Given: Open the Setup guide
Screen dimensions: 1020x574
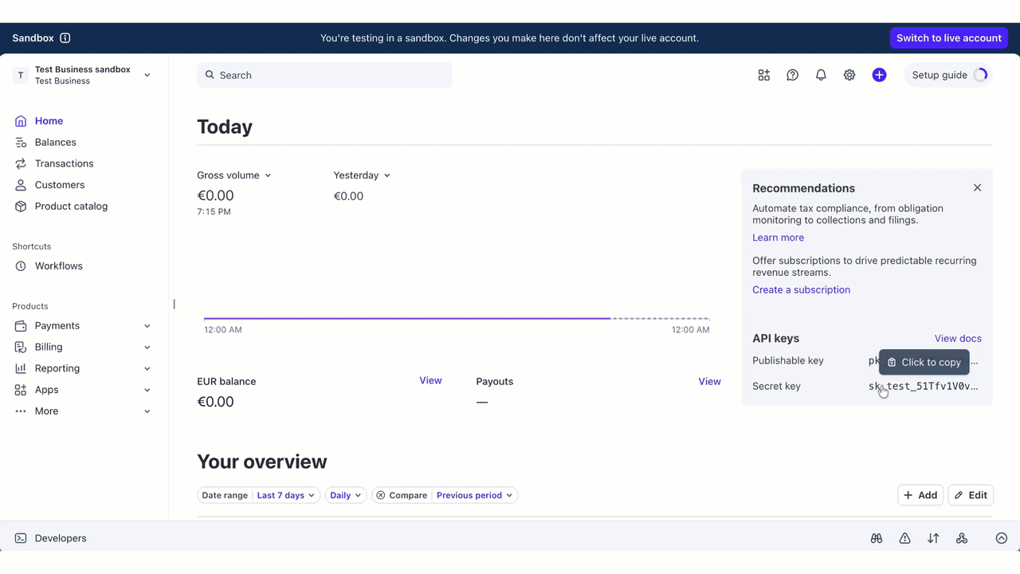Looking at the screenshot, I should (x=948, y=75).
